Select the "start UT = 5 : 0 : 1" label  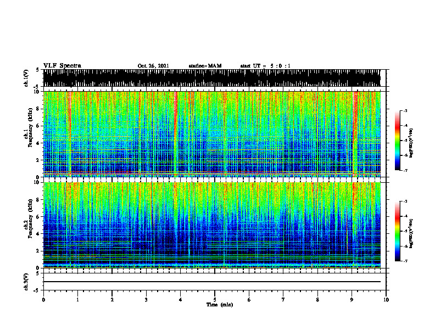click(x=265, y=66)
